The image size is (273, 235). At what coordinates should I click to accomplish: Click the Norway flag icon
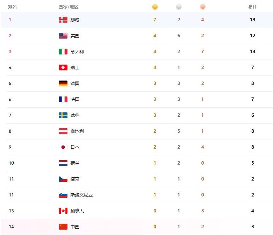coord(63,20)
